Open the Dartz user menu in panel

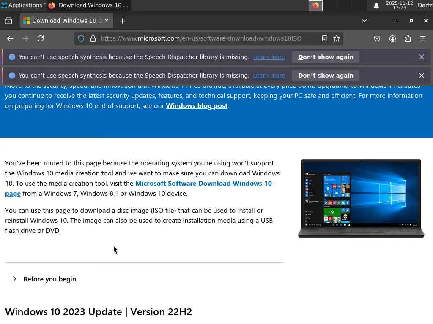[x=425, y=5]
